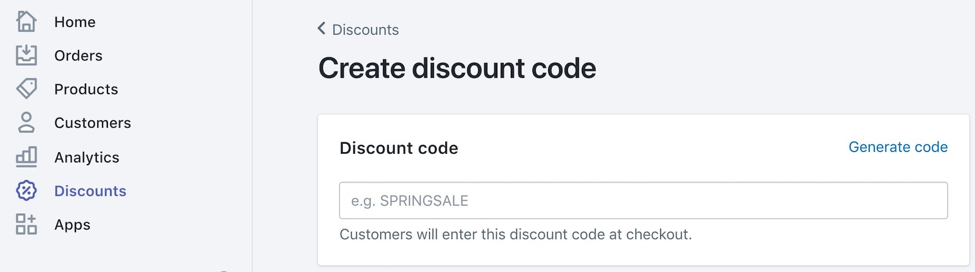Screen dimensions: 975x272
Task: Select the highlighted Discounts sidebar label
Action: coord(90,191)
